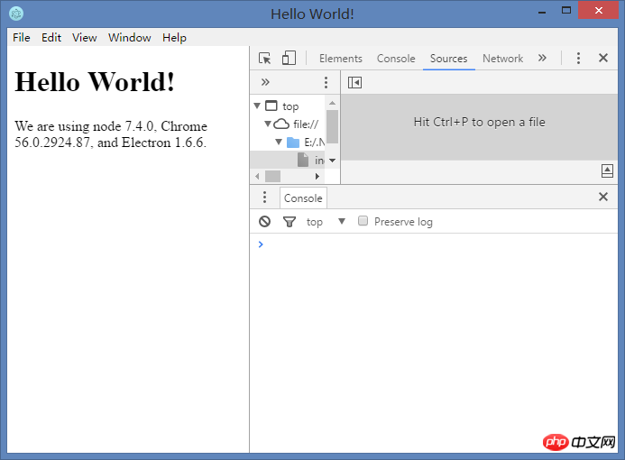
Task: Close the console drawer
Action: [x=603, y=197]
